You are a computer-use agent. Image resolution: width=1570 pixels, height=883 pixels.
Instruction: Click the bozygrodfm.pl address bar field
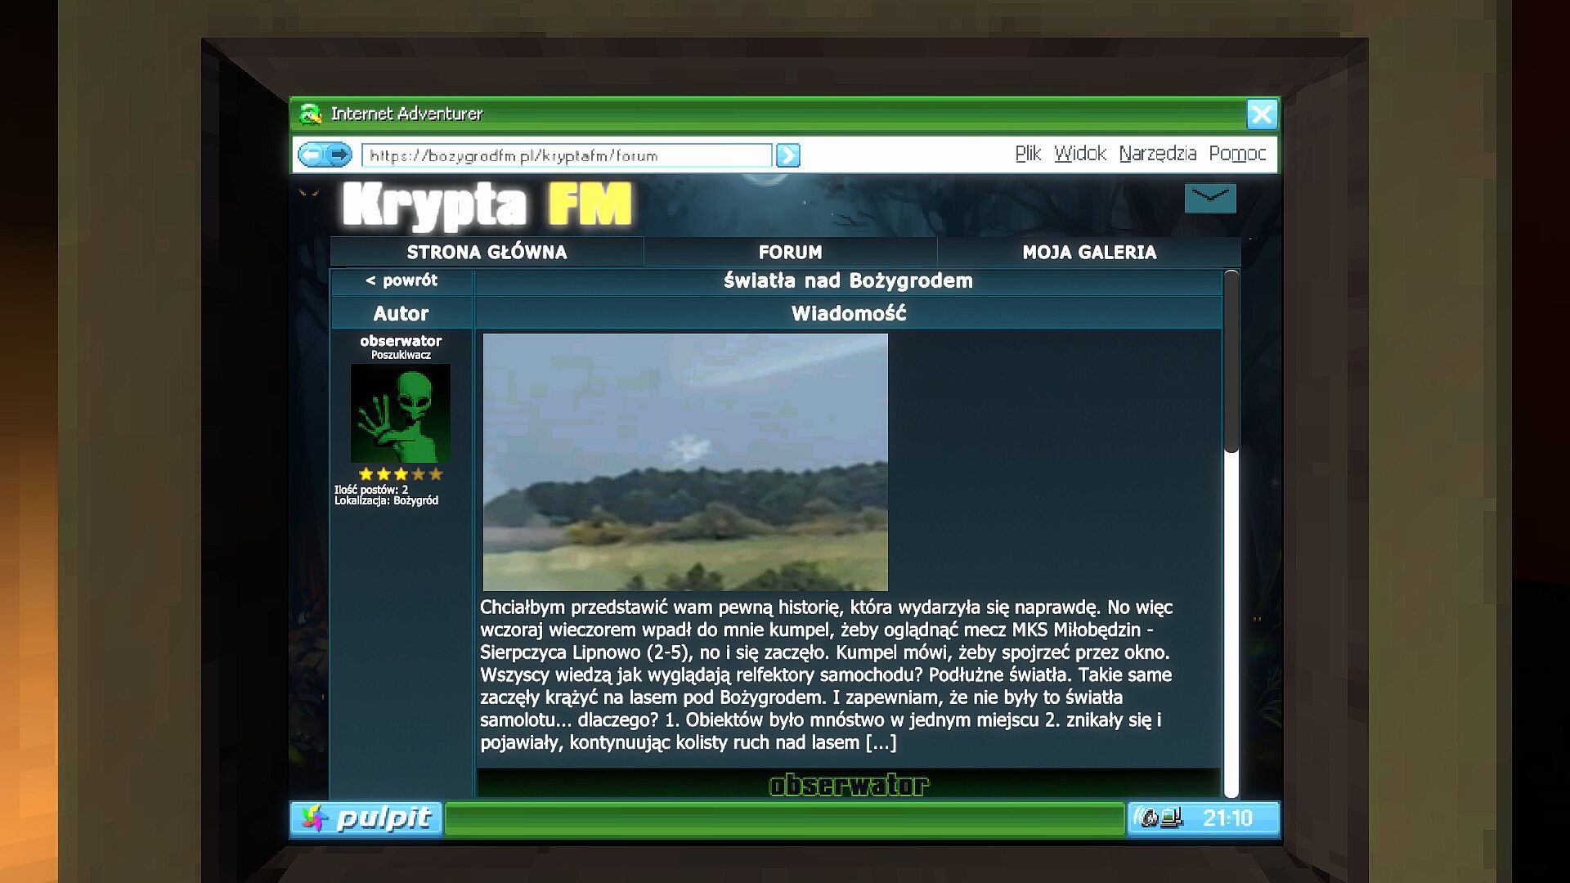(x=566, y=155)
